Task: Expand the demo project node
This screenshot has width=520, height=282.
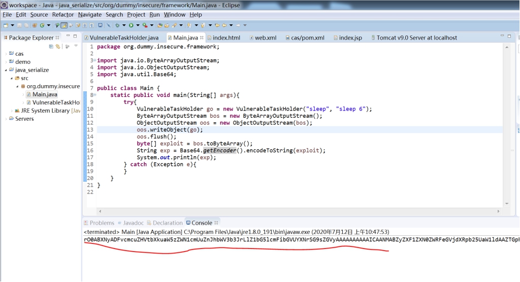Action: pyautogui.click(x=6, y=62)
